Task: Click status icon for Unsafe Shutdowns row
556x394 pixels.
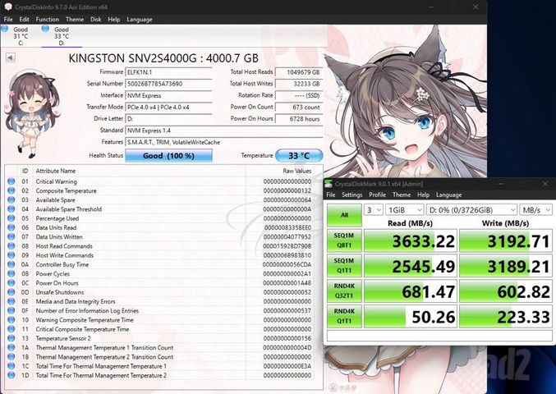Action: tap(11, 292)
